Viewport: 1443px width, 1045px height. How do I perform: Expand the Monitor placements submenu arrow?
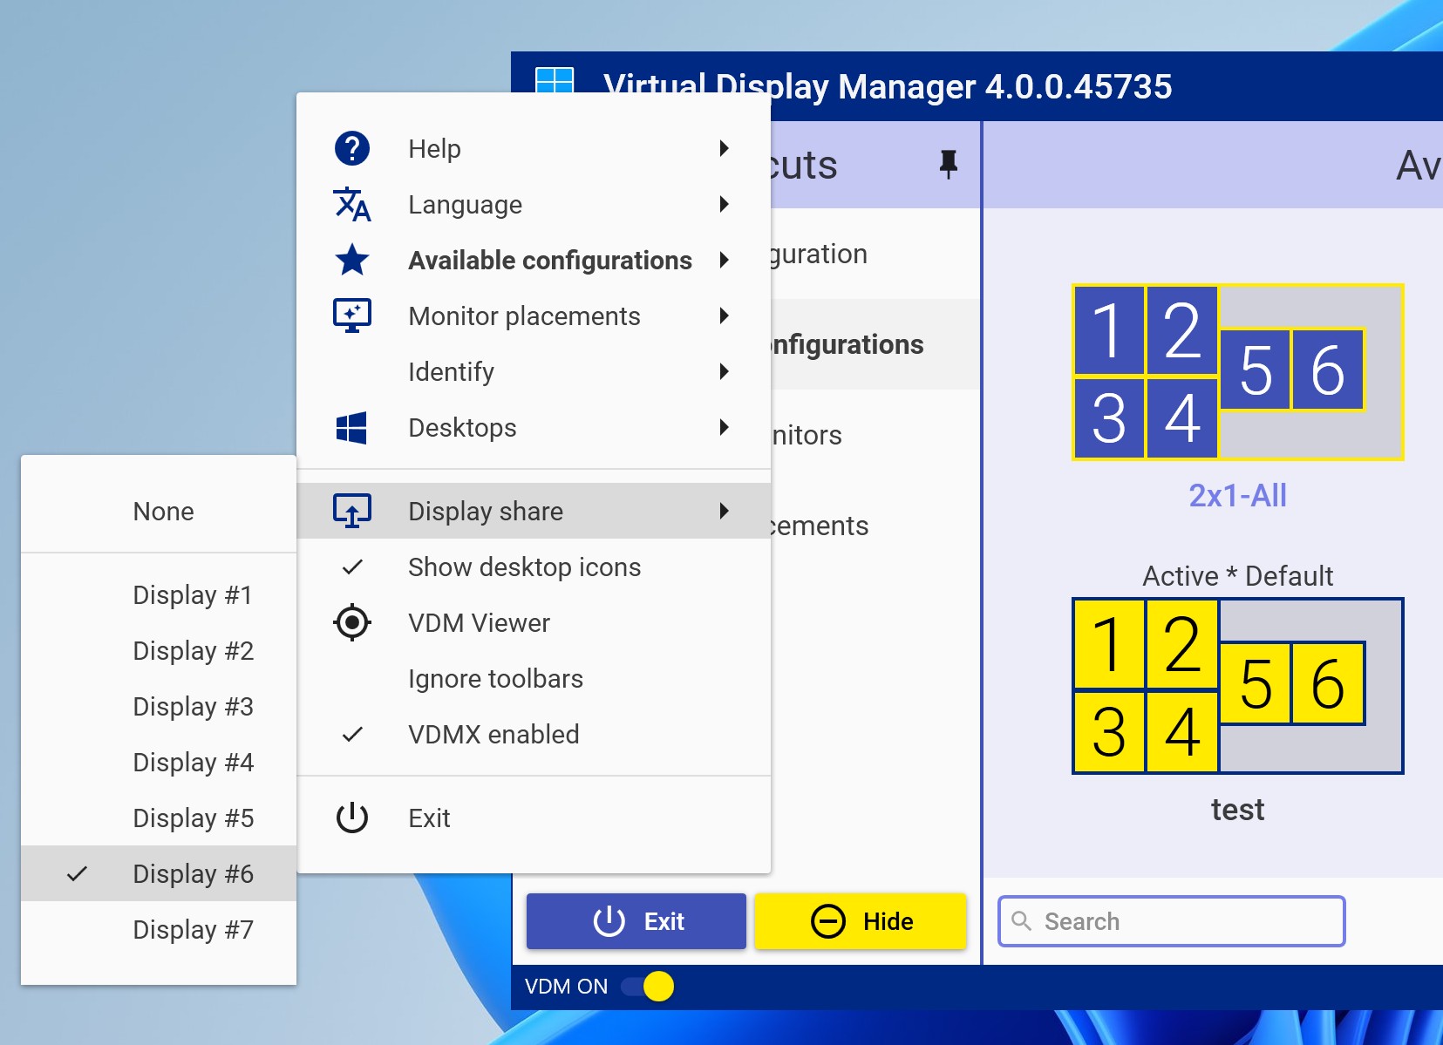pos(725,316)
